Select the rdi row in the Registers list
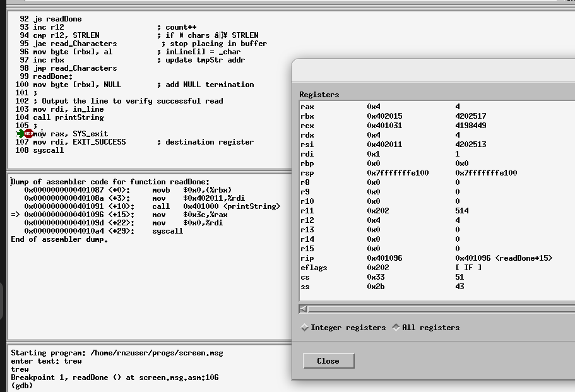 437,155
